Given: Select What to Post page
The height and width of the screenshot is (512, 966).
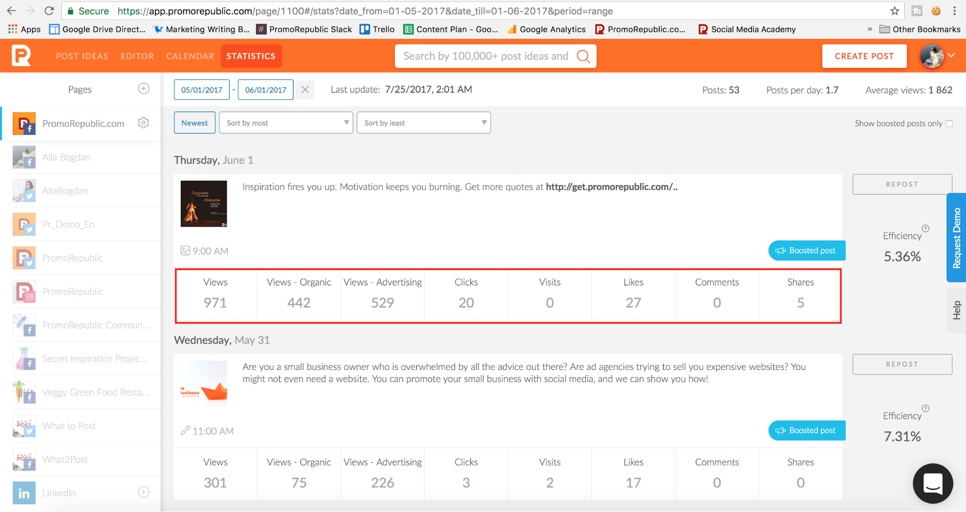Looking at the screenshot, I should tap(81, 426).
